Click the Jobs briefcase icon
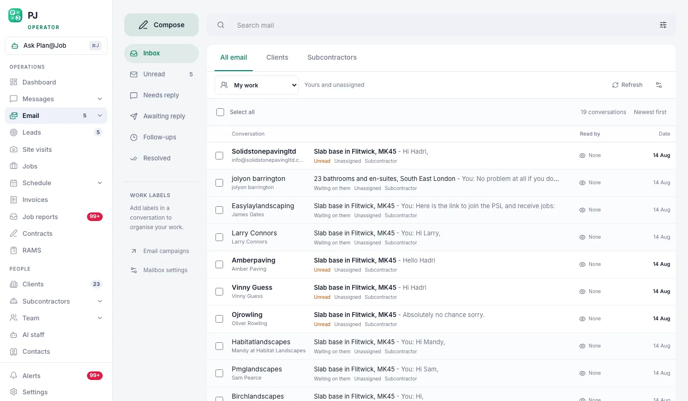This screenshot has height=401, width=688. (x=13, y=166)
